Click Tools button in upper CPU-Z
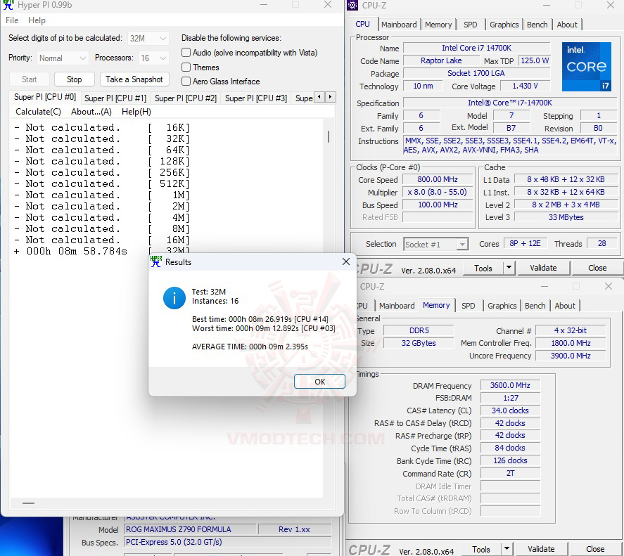 483,268
